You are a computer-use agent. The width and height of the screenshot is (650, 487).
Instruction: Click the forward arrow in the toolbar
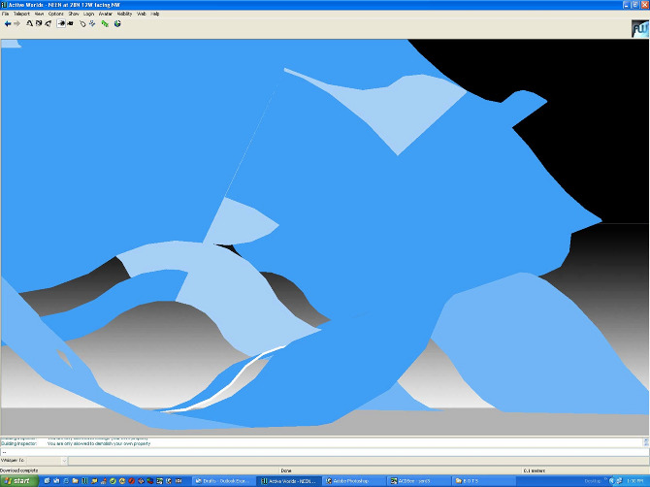17,23
